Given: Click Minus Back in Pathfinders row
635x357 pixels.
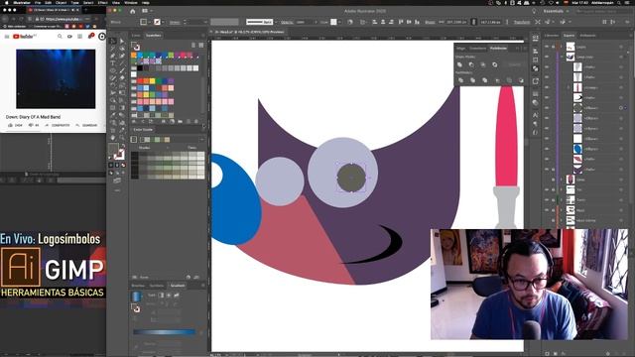Looking at the screenshot, I should (521, 80).
